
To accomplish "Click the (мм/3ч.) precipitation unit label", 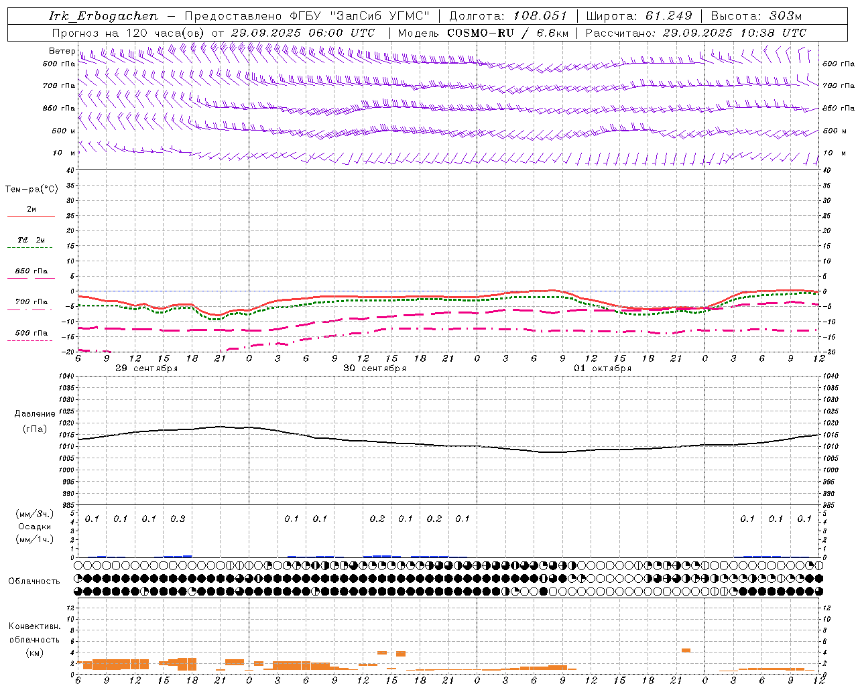I will tap(34, 514).
